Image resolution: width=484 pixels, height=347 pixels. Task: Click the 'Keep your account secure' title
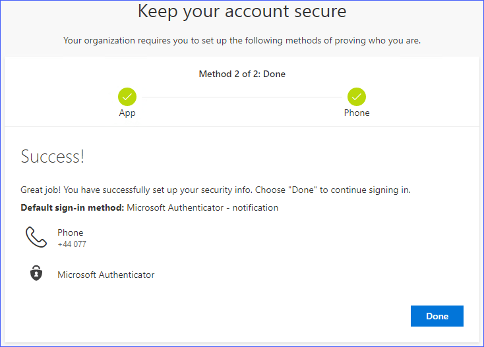(x=242, y=12)
